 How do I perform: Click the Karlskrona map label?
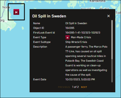[97, 1]
